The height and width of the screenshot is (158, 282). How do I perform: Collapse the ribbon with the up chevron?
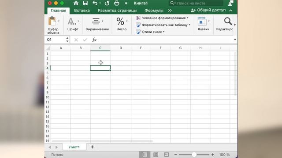click(231, 11)
